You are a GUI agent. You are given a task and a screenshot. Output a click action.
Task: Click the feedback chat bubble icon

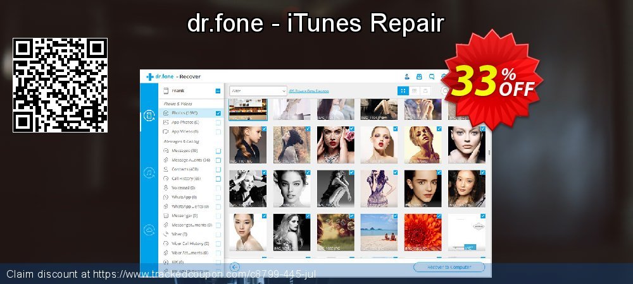coord(432,76)
